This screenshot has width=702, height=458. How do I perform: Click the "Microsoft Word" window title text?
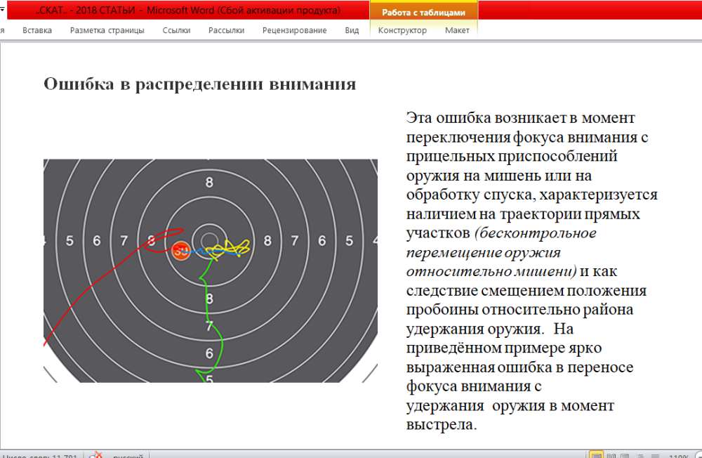(x=180, y=10)
